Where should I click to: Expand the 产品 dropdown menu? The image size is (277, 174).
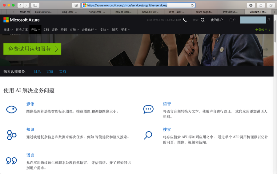(x=35, y=30)
